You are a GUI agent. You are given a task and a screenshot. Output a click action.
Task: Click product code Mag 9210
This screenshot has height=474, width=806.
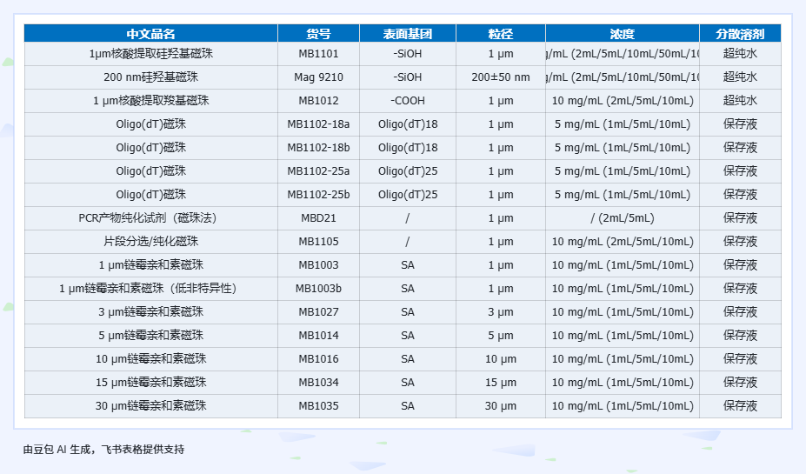pos(318,77)
